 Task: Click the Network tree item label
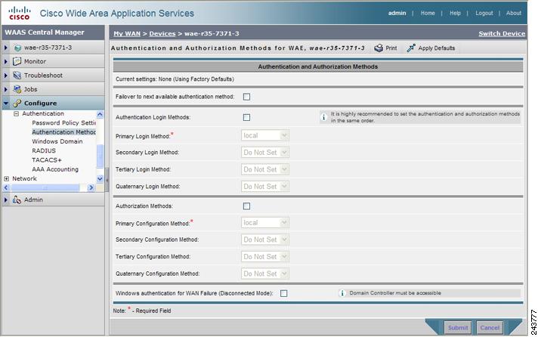click(x=24, y=178)
